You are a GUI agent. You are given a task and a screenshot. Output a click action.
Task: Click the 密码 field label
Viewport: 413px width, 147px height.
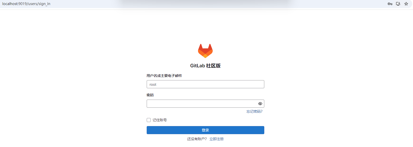tap(150, 95)
